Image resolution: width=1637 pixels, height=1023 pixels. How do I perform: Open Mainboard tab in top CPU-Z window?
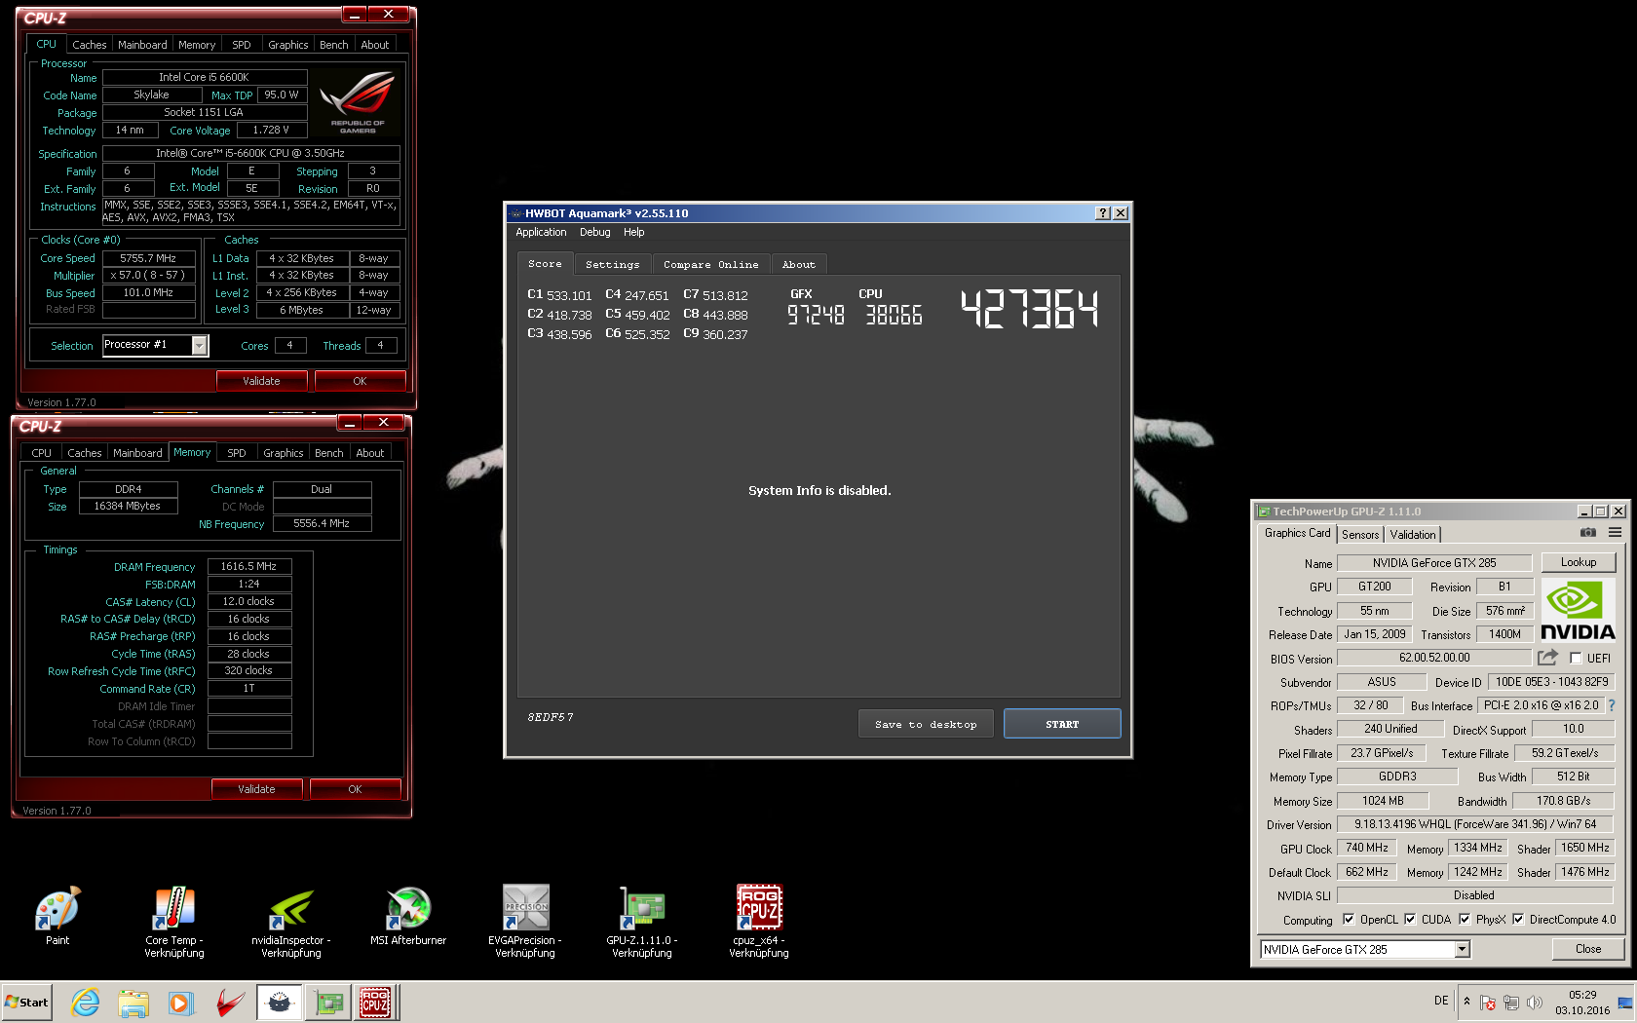142,45
